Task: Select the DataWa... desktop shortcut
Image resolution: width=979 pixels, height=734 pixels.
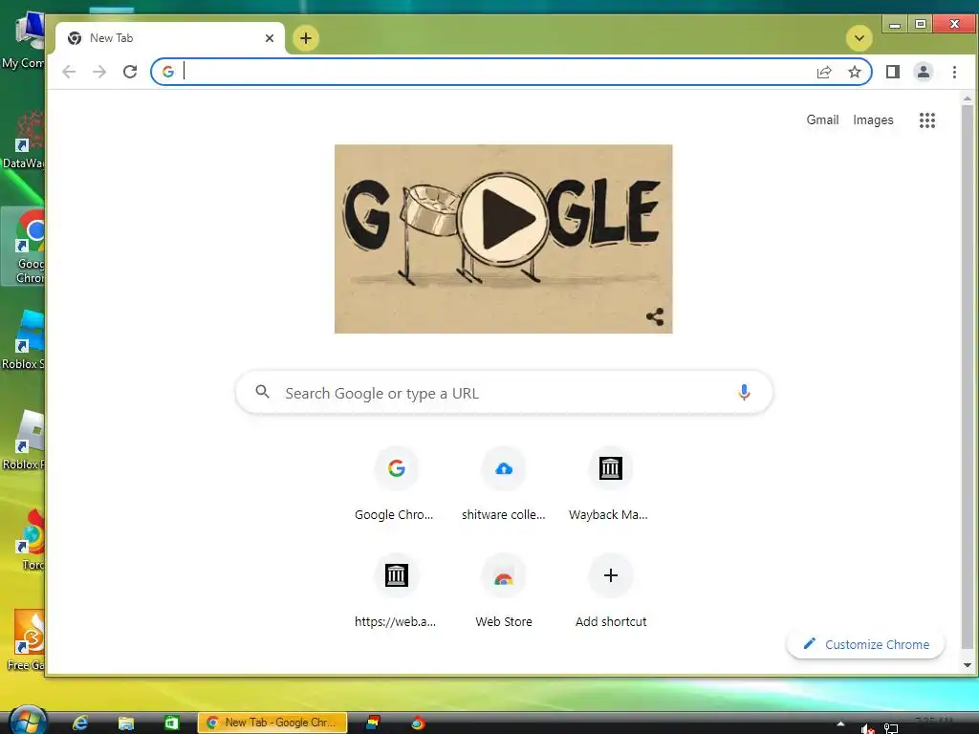Action: coord(25,140)
